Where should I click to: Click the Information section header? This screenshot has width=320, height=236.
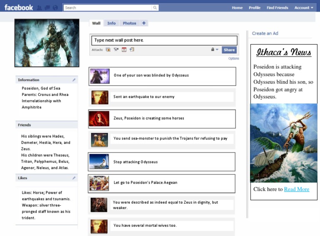[x=47, y=80]
